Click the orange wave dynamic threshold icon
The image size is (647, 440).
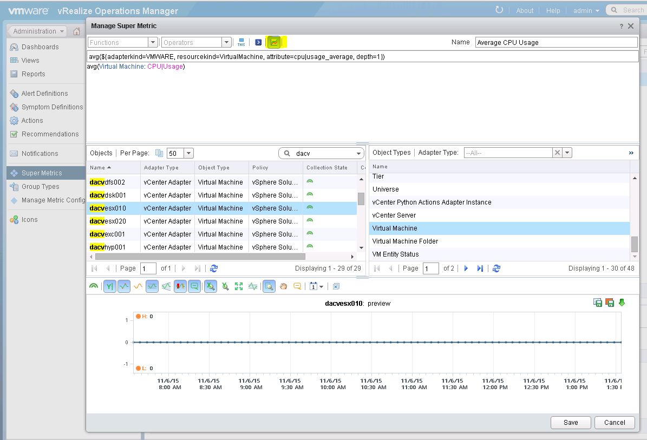click(x=138, y=286)
